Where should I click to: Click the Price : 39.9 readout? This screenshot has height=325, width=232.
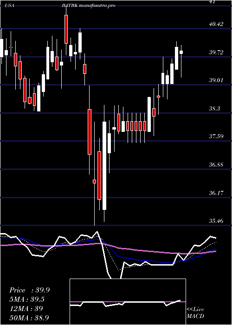coord(29,290)
